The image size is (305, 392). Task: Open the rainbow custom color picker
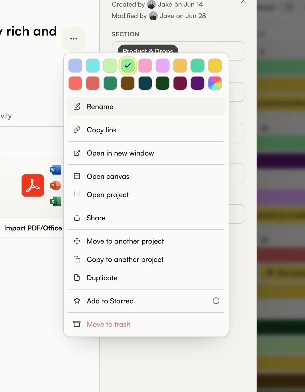(x=215, y=83)
